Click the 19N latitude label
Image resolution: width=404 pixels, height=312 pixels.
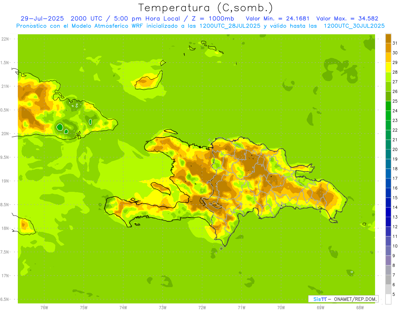(x=5, y=181)
